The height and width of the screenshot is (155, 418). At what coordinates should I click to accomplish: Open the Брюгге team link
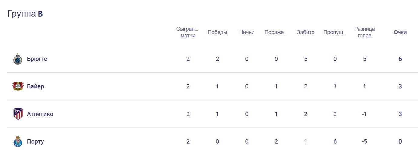[x=37, y=59]
